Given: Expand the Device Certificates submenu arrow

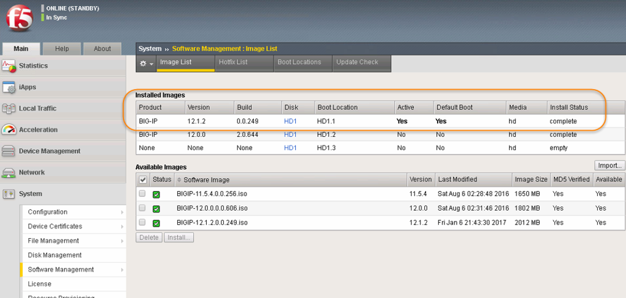Looking at the screenshot, I should pos(122,227).
